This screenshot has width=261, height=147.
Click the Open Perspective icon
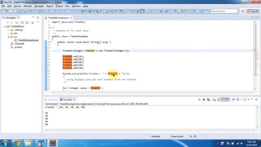click(x=243, y=11)
